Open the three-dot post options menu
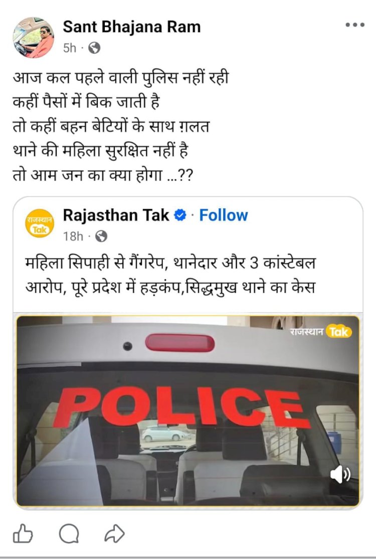Viewport: 376px width, 559px height. 354,25
